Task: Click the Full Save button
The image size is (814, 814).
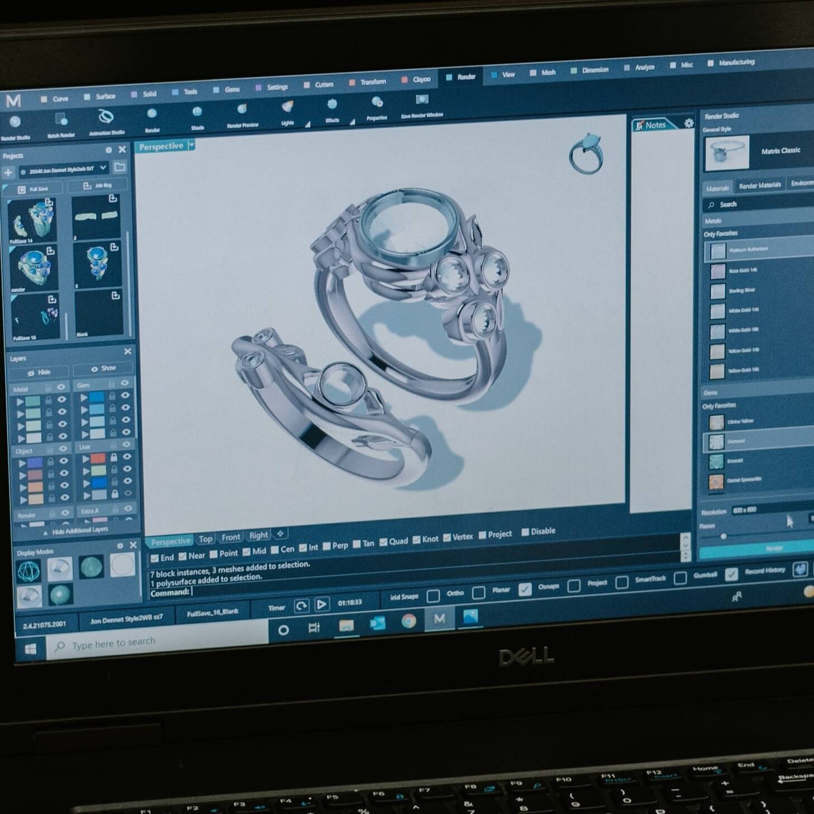Action: 34,189
